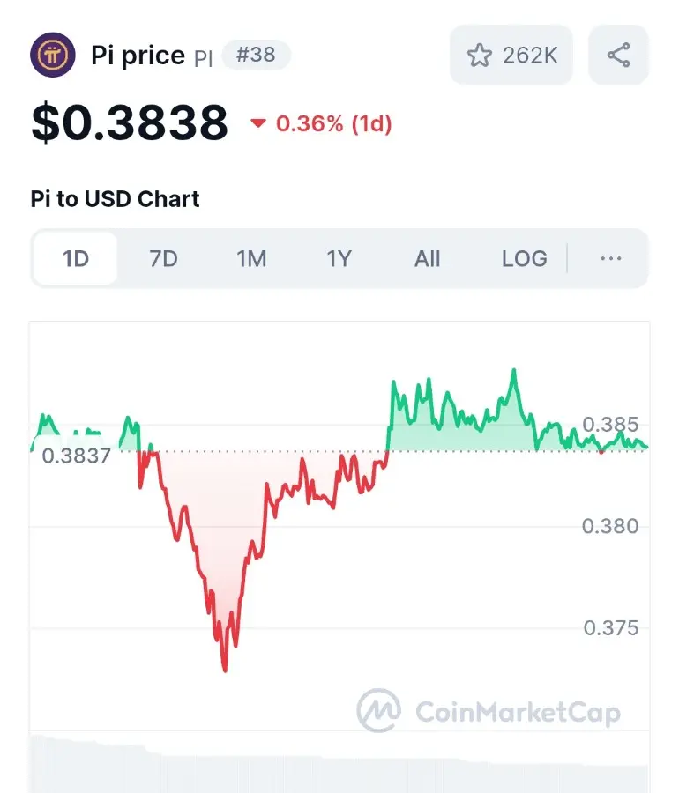Select the 1D timeframe tab
679x793 pixels.
coord(75,258)
